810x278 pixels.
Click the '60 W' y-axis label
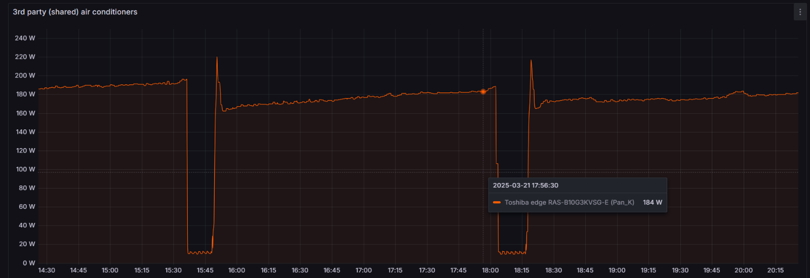pos(27,207)
